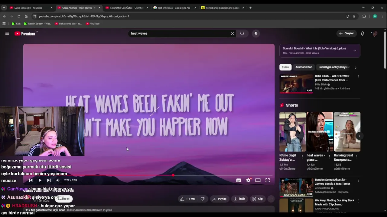
Task: Click the browser address bar URL
Action: click(x=84, y=16)
